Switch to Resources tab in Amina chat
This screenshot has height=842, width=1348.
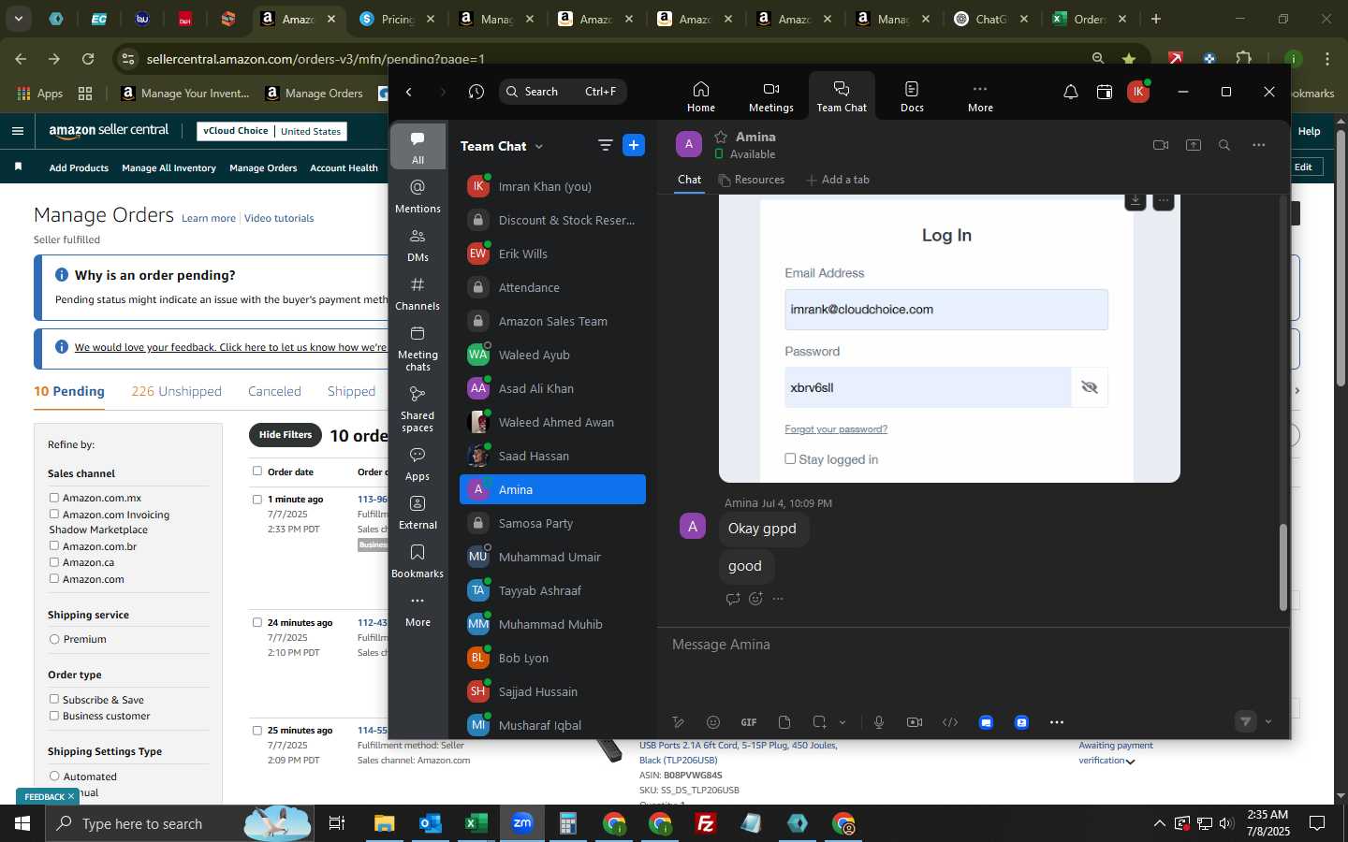[x=752, y=180]
